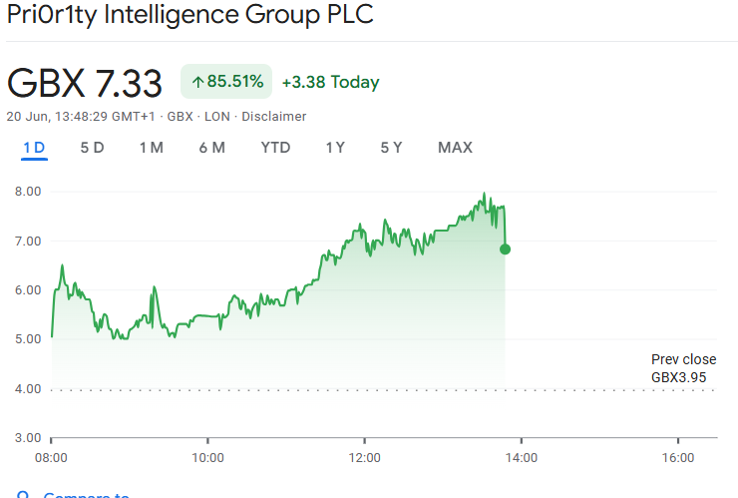Click the +3.38 Today change text

[x=330, y=82]
